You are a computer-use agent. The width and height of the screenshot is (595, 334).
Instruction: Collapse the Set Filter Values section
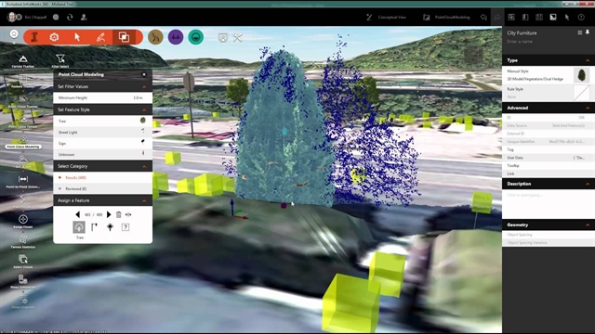pos(144,86)
